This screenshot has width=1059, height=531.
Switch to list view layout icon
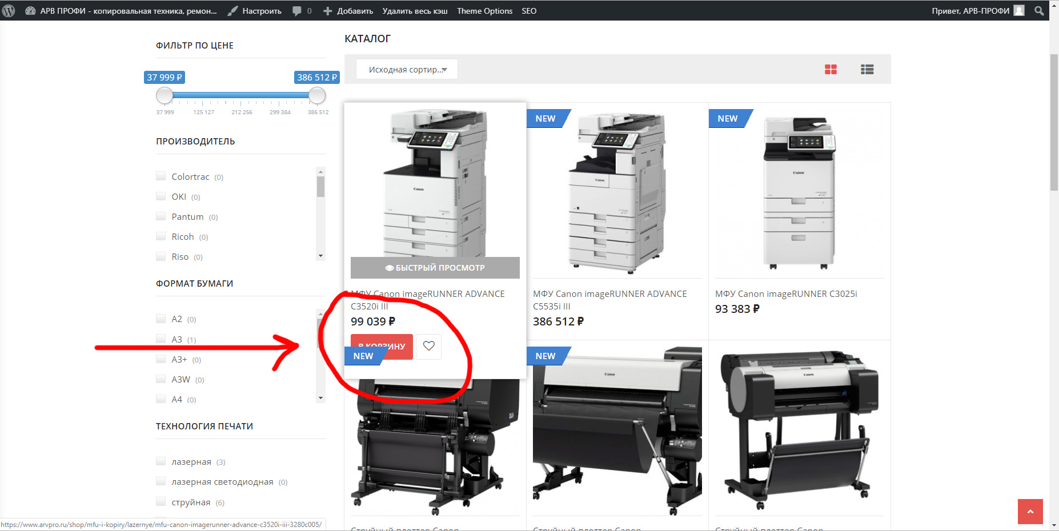coord(867,70)
